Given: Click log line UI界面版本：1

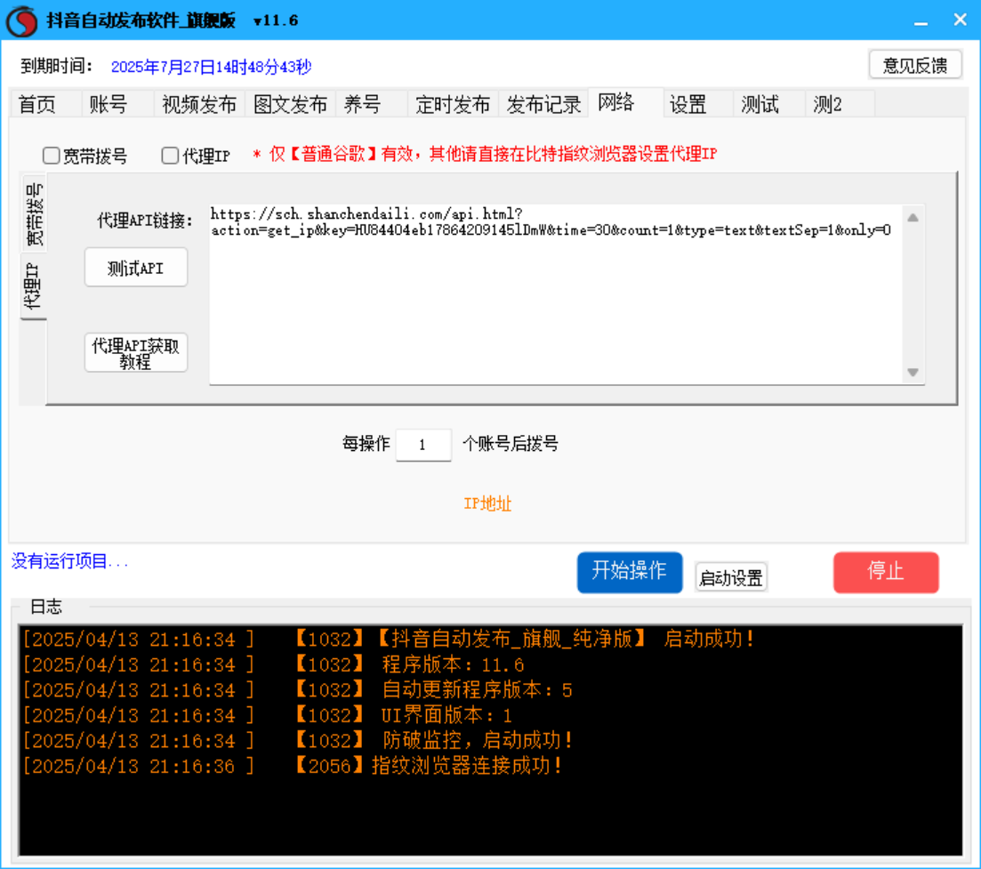Looking at the screenshot, I should click(x=268, y=715).
